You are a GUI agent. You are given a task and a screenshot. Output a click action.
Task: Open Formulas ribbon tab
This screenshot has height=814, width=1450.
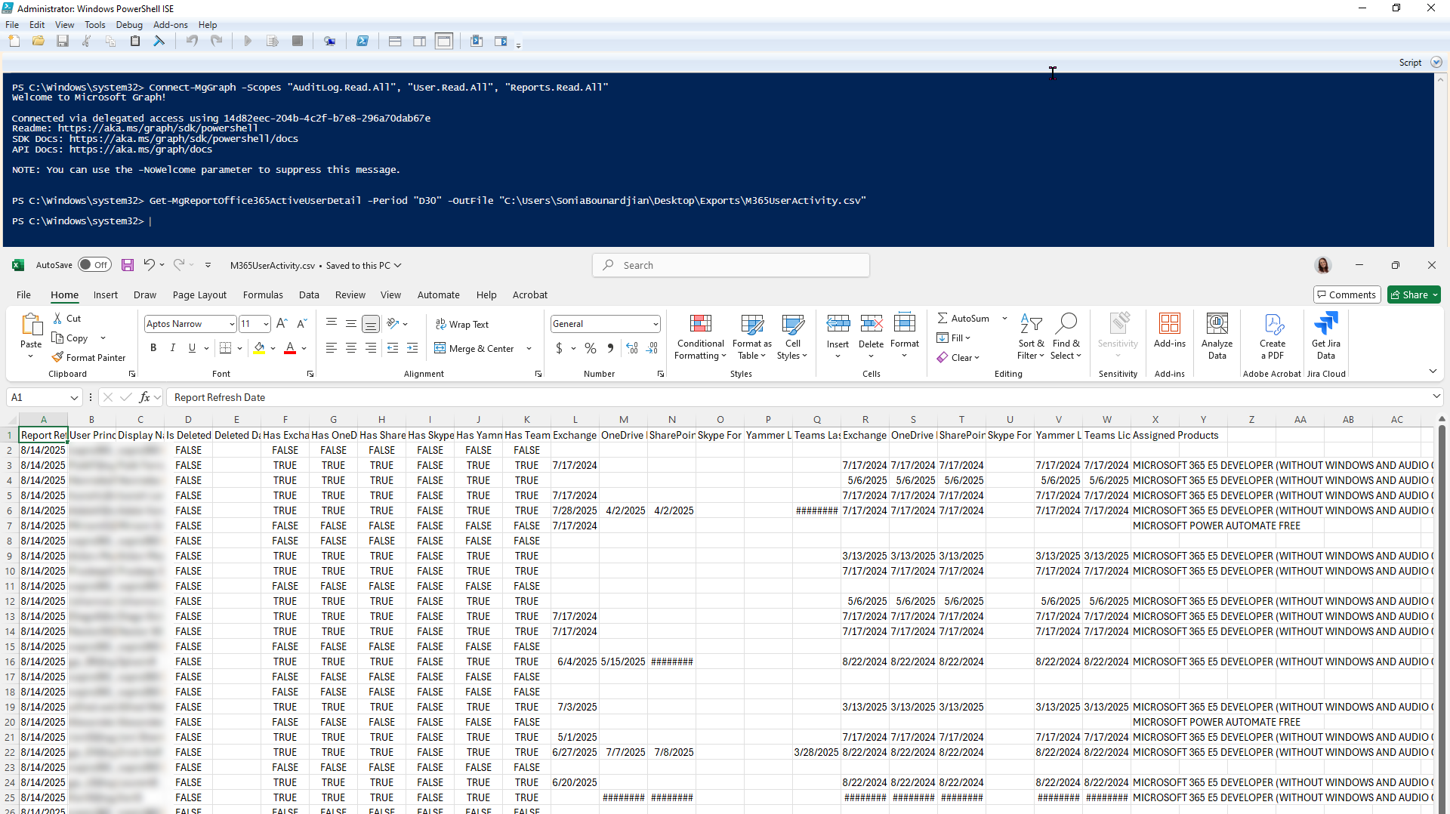click(263, 295)
